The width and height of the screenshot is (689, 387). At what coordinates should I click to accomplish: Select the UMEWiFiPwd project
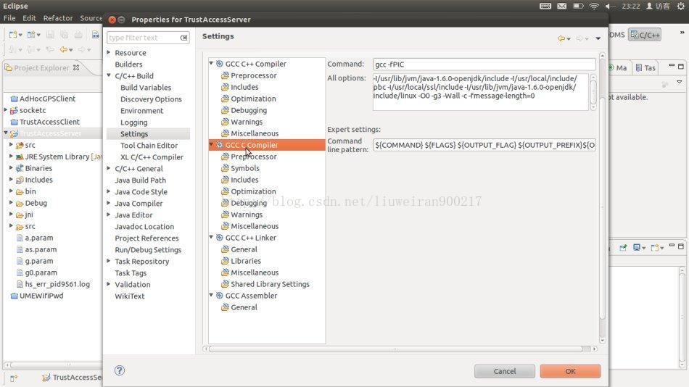click(37, 296)
